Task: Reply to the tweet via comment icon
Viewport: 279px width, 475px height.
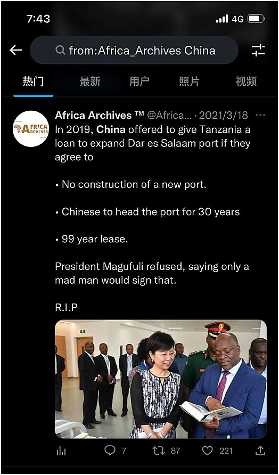Action: click(110, 451)
